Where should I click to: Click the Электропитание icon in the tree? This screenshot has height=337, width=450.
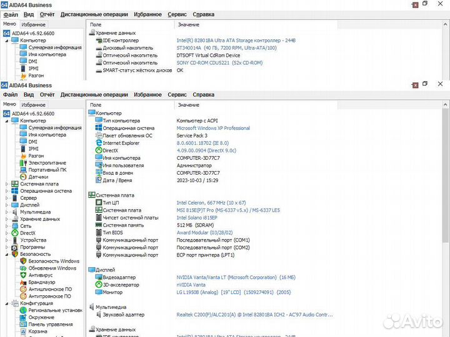pyautogui.click(x=23, y=163)
